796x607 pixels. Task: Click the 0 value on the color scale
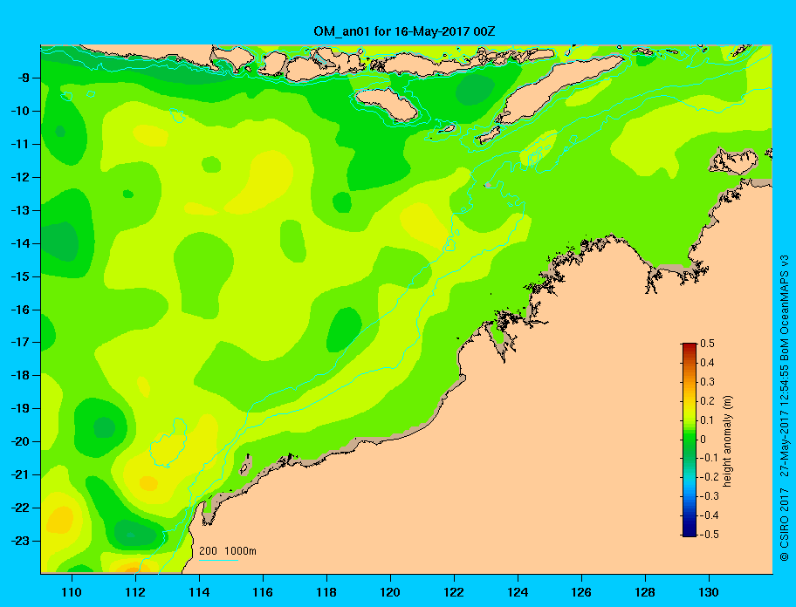[703, 440]
